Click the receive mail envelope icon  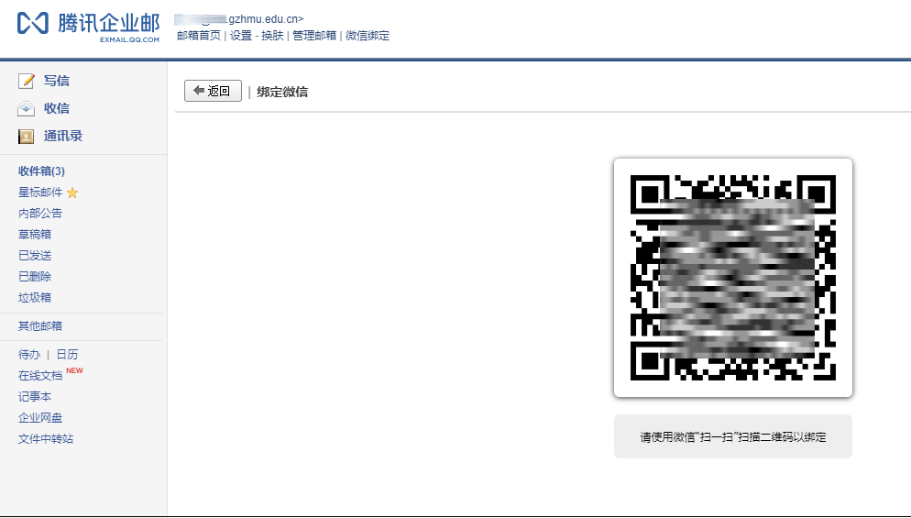(27, 109)
